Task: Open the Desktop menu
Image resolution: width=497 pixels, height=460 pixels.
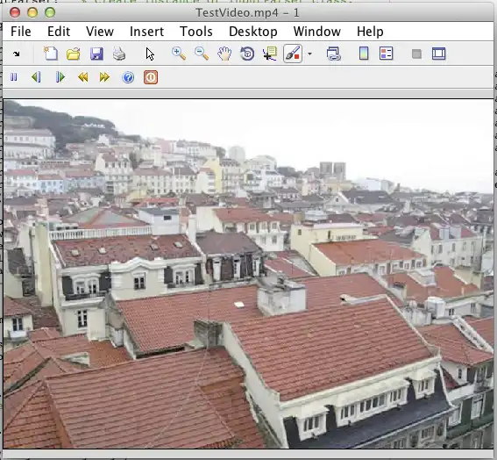Action: tap(253, 32)
